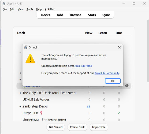This screenshot has height=134, width=149.
Task: Collapse the deck with the minus sign
Action: (x=20, y=53)
